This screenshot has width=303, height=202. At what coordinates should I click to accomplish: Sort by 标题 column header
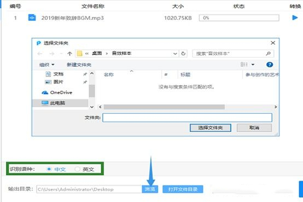click(x=185, y=74)
